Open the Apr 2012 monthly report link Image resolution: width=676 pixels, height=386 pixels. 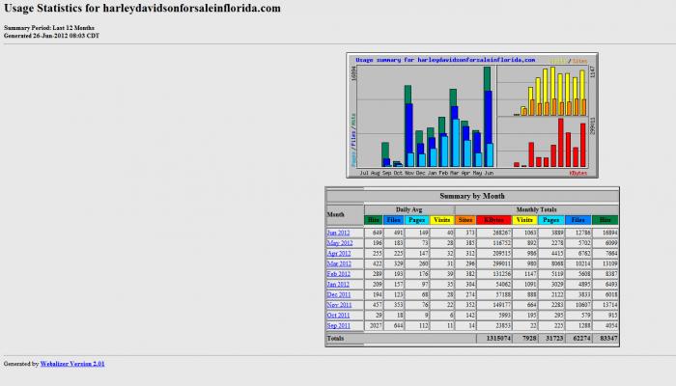click(x=339, y=253)
